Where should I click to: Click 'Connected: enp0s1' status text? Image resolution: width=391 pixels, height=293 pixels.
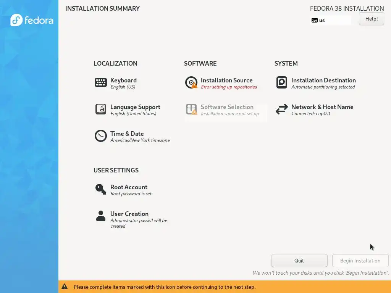click(311, 114)
